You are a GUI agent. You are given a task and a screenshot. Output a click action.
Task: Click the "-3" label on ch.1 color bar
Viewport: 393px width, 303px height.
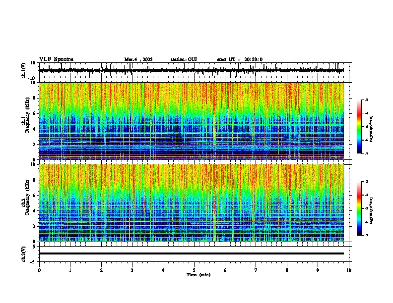[366, 100]
